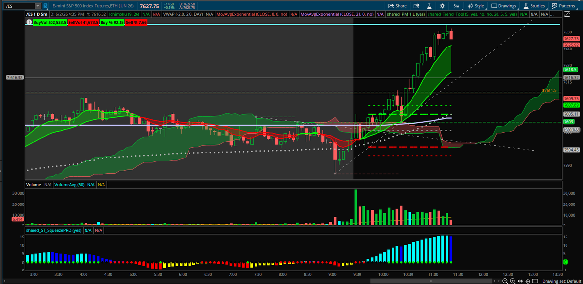Click the rectangle drawing icon at bottom
Screen dimensions: 583x284
pyautogui.click(x=535, y=281)
